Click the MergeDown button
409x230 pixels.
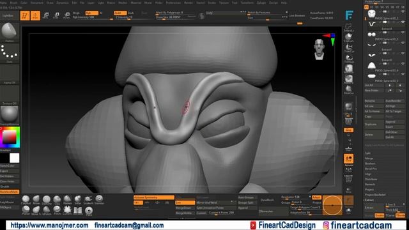pos(185,208)
